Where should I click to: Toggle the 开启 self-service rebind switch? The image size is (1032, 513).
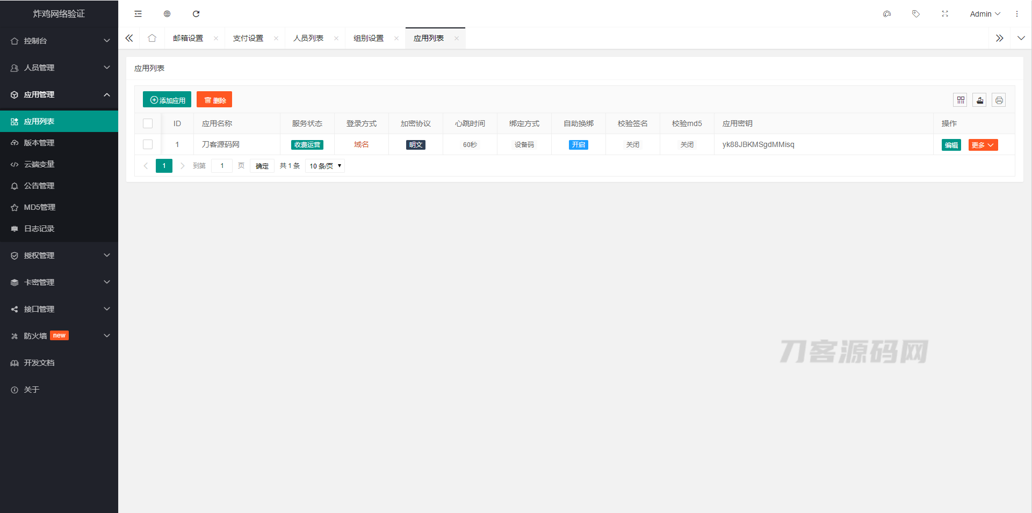pyautogui.click(x=579, y=145)
